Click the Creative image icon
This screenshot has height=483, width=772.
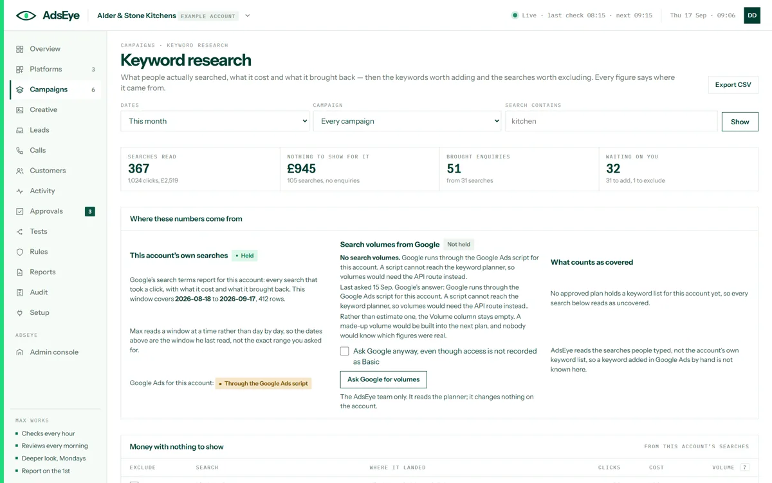pos(20,110)
